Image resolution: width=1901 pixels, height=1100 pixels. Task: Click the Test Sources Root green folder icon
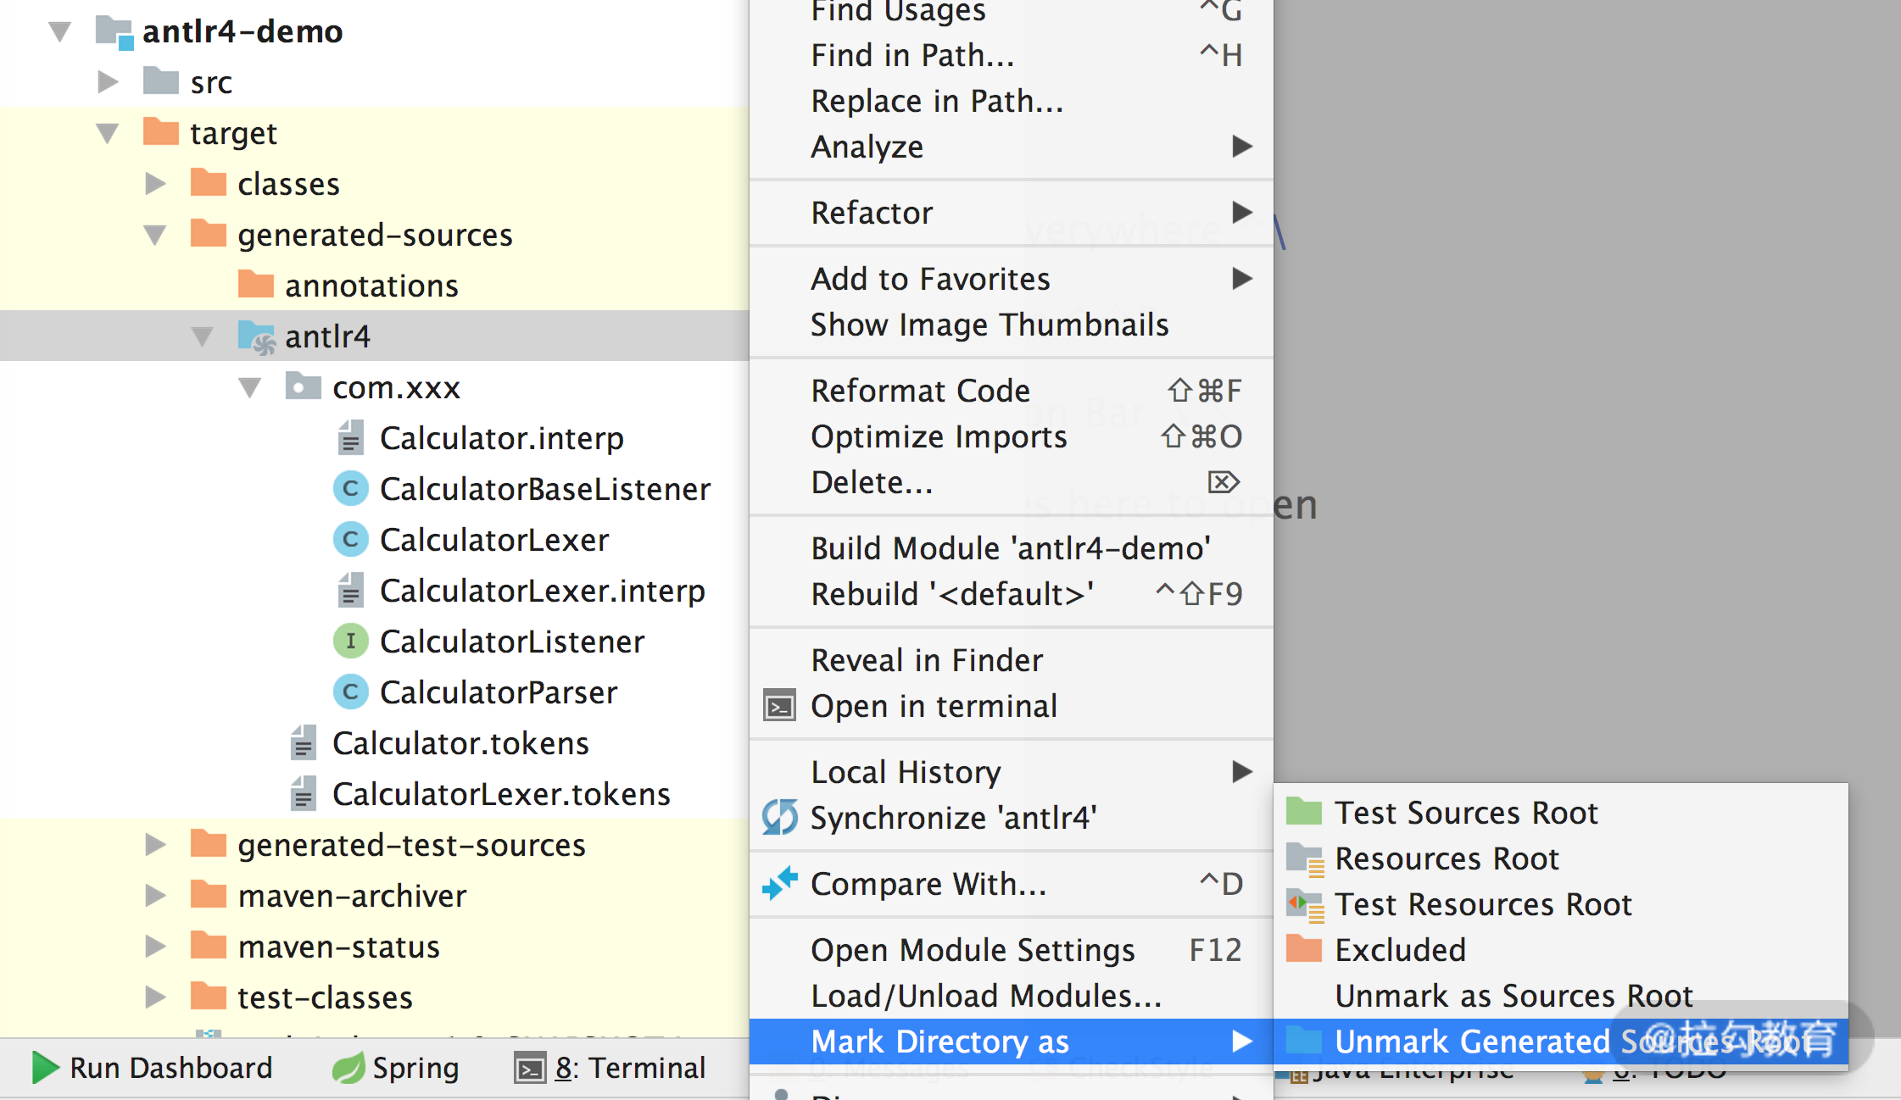[1303, 812]
